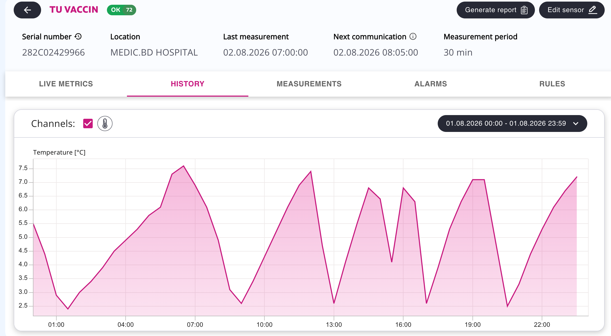Click the Channels label
611x336 pixels.
tap(53, 123)
